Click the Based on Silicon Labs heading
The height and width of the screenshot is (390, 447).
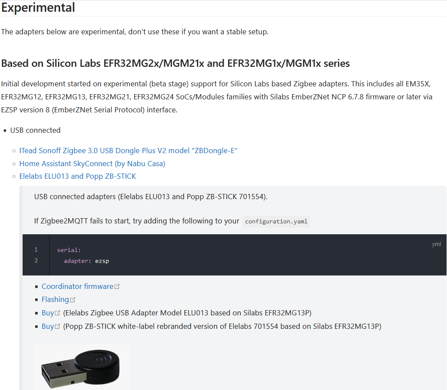tap(175, 63)
